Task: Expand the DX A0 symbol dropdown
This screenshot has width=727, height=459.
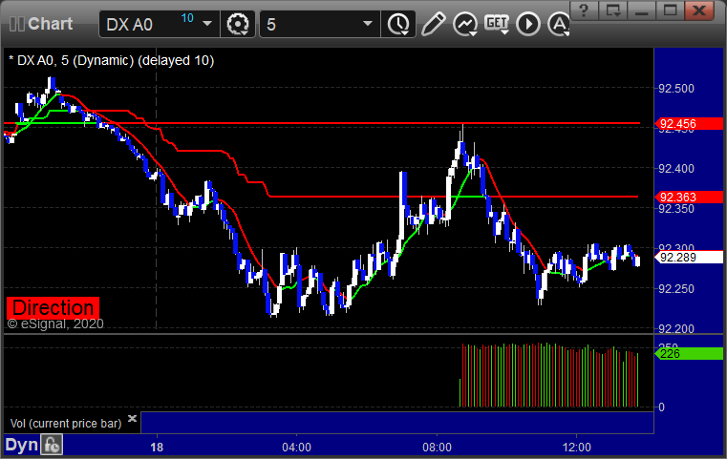Action: (x=207, y=24)
